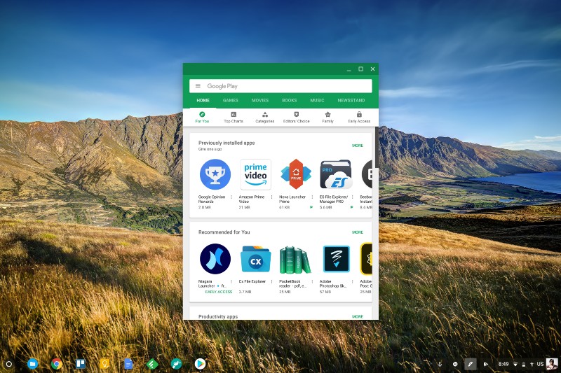Open the Adobe Photoshop Sketch app icon
Image resolution: width=561 pixels, height=373 pixels.
pyautogui.click(x=337, y=259)
